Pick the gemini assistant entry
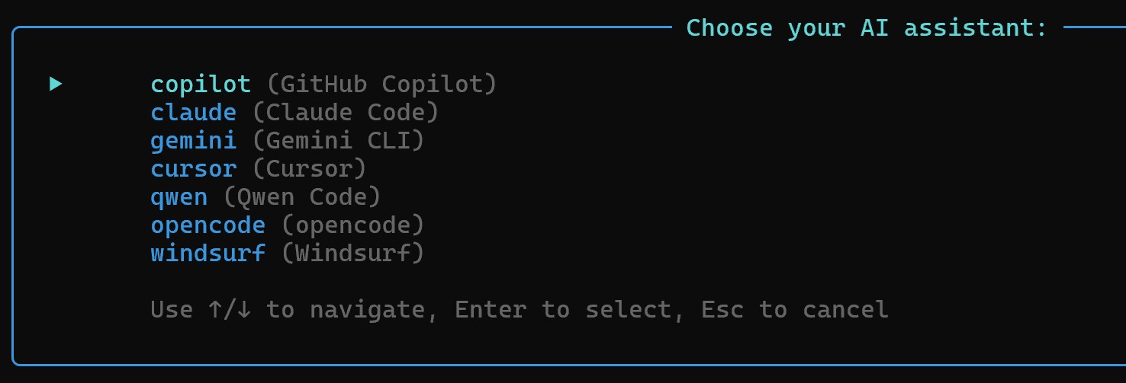Image resolution: width=1126 pixels, height=383 pixels. tap(194, 140)
